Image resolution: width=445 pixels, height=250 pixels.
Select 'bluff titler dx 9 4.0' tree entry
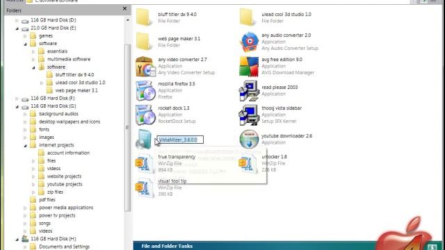tap(74, 75)
